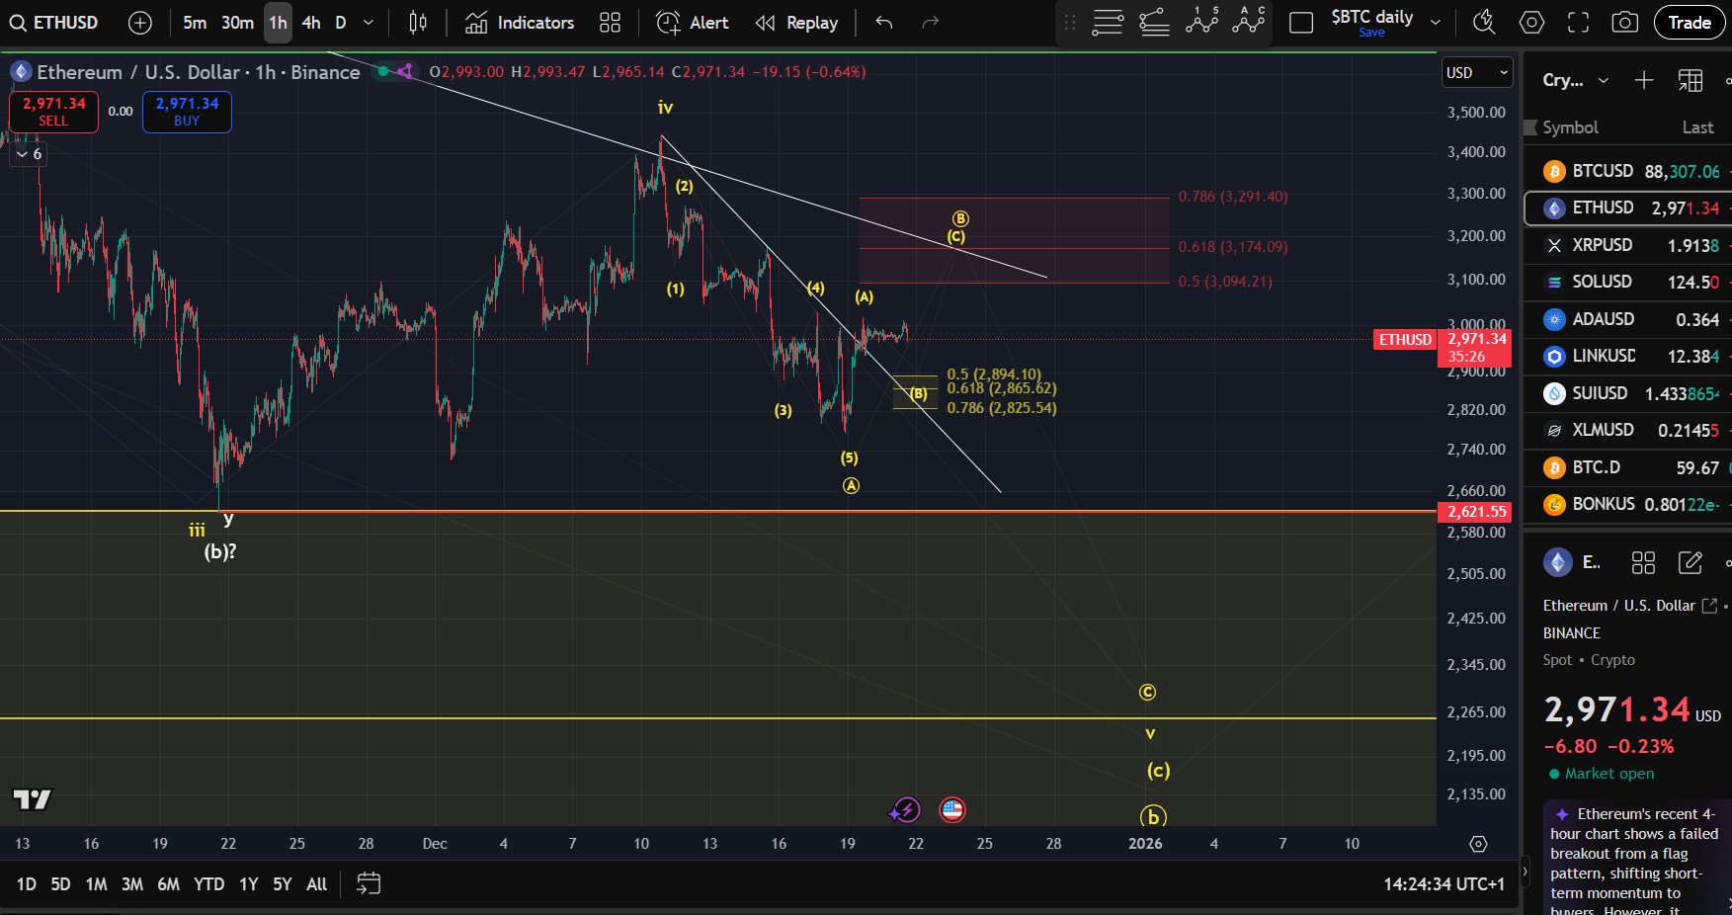The height and width of the screenshot is (915, 1732).
Task: Start bar Replay mode
Action: click(x=796, y=23)
